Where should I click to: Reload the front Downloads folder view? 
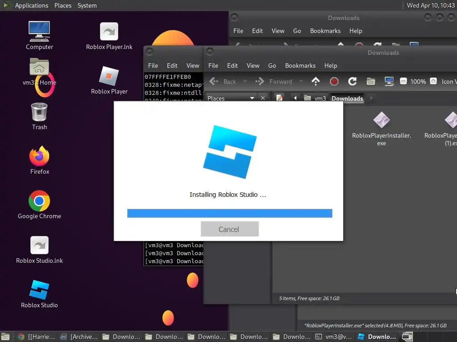point(353,81)
